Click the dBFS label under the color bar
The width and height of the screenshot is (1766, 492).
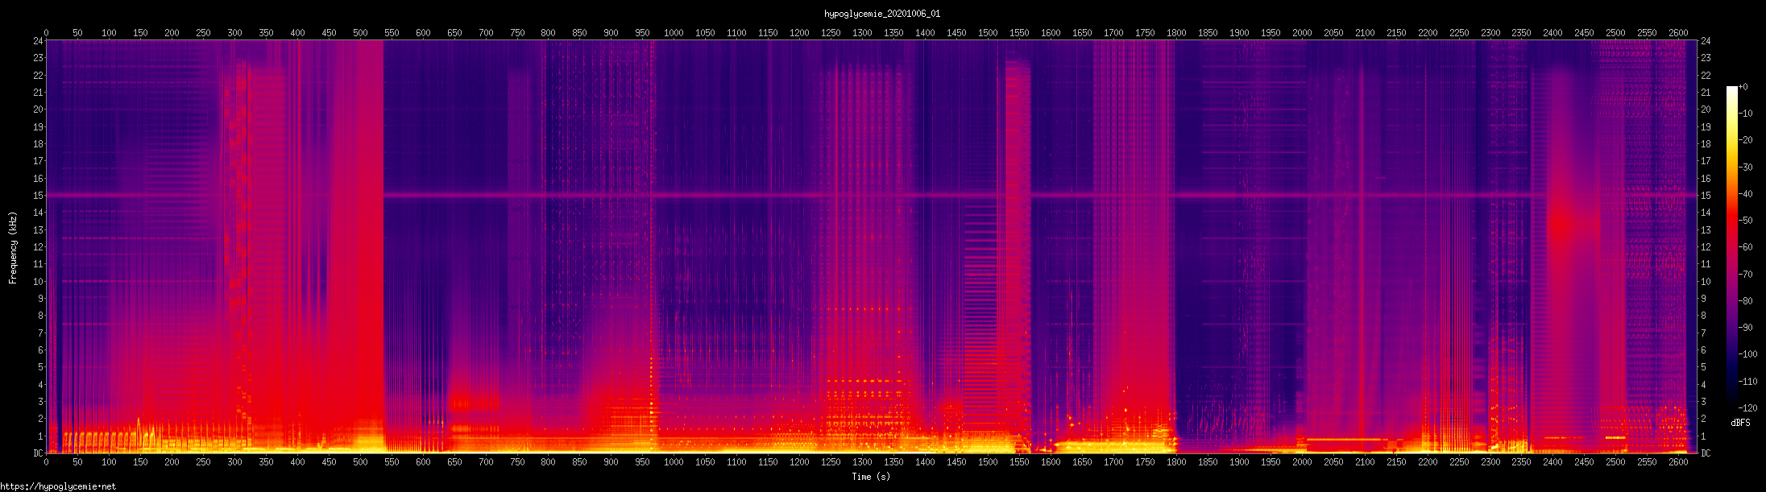1740,423
